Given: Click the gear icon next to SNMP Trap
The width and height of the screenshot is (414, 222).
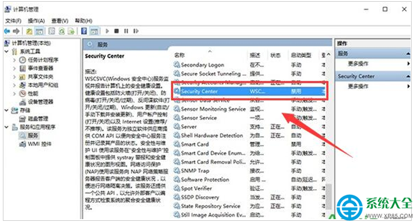Looking at the screenshot, I should point(177,171).
